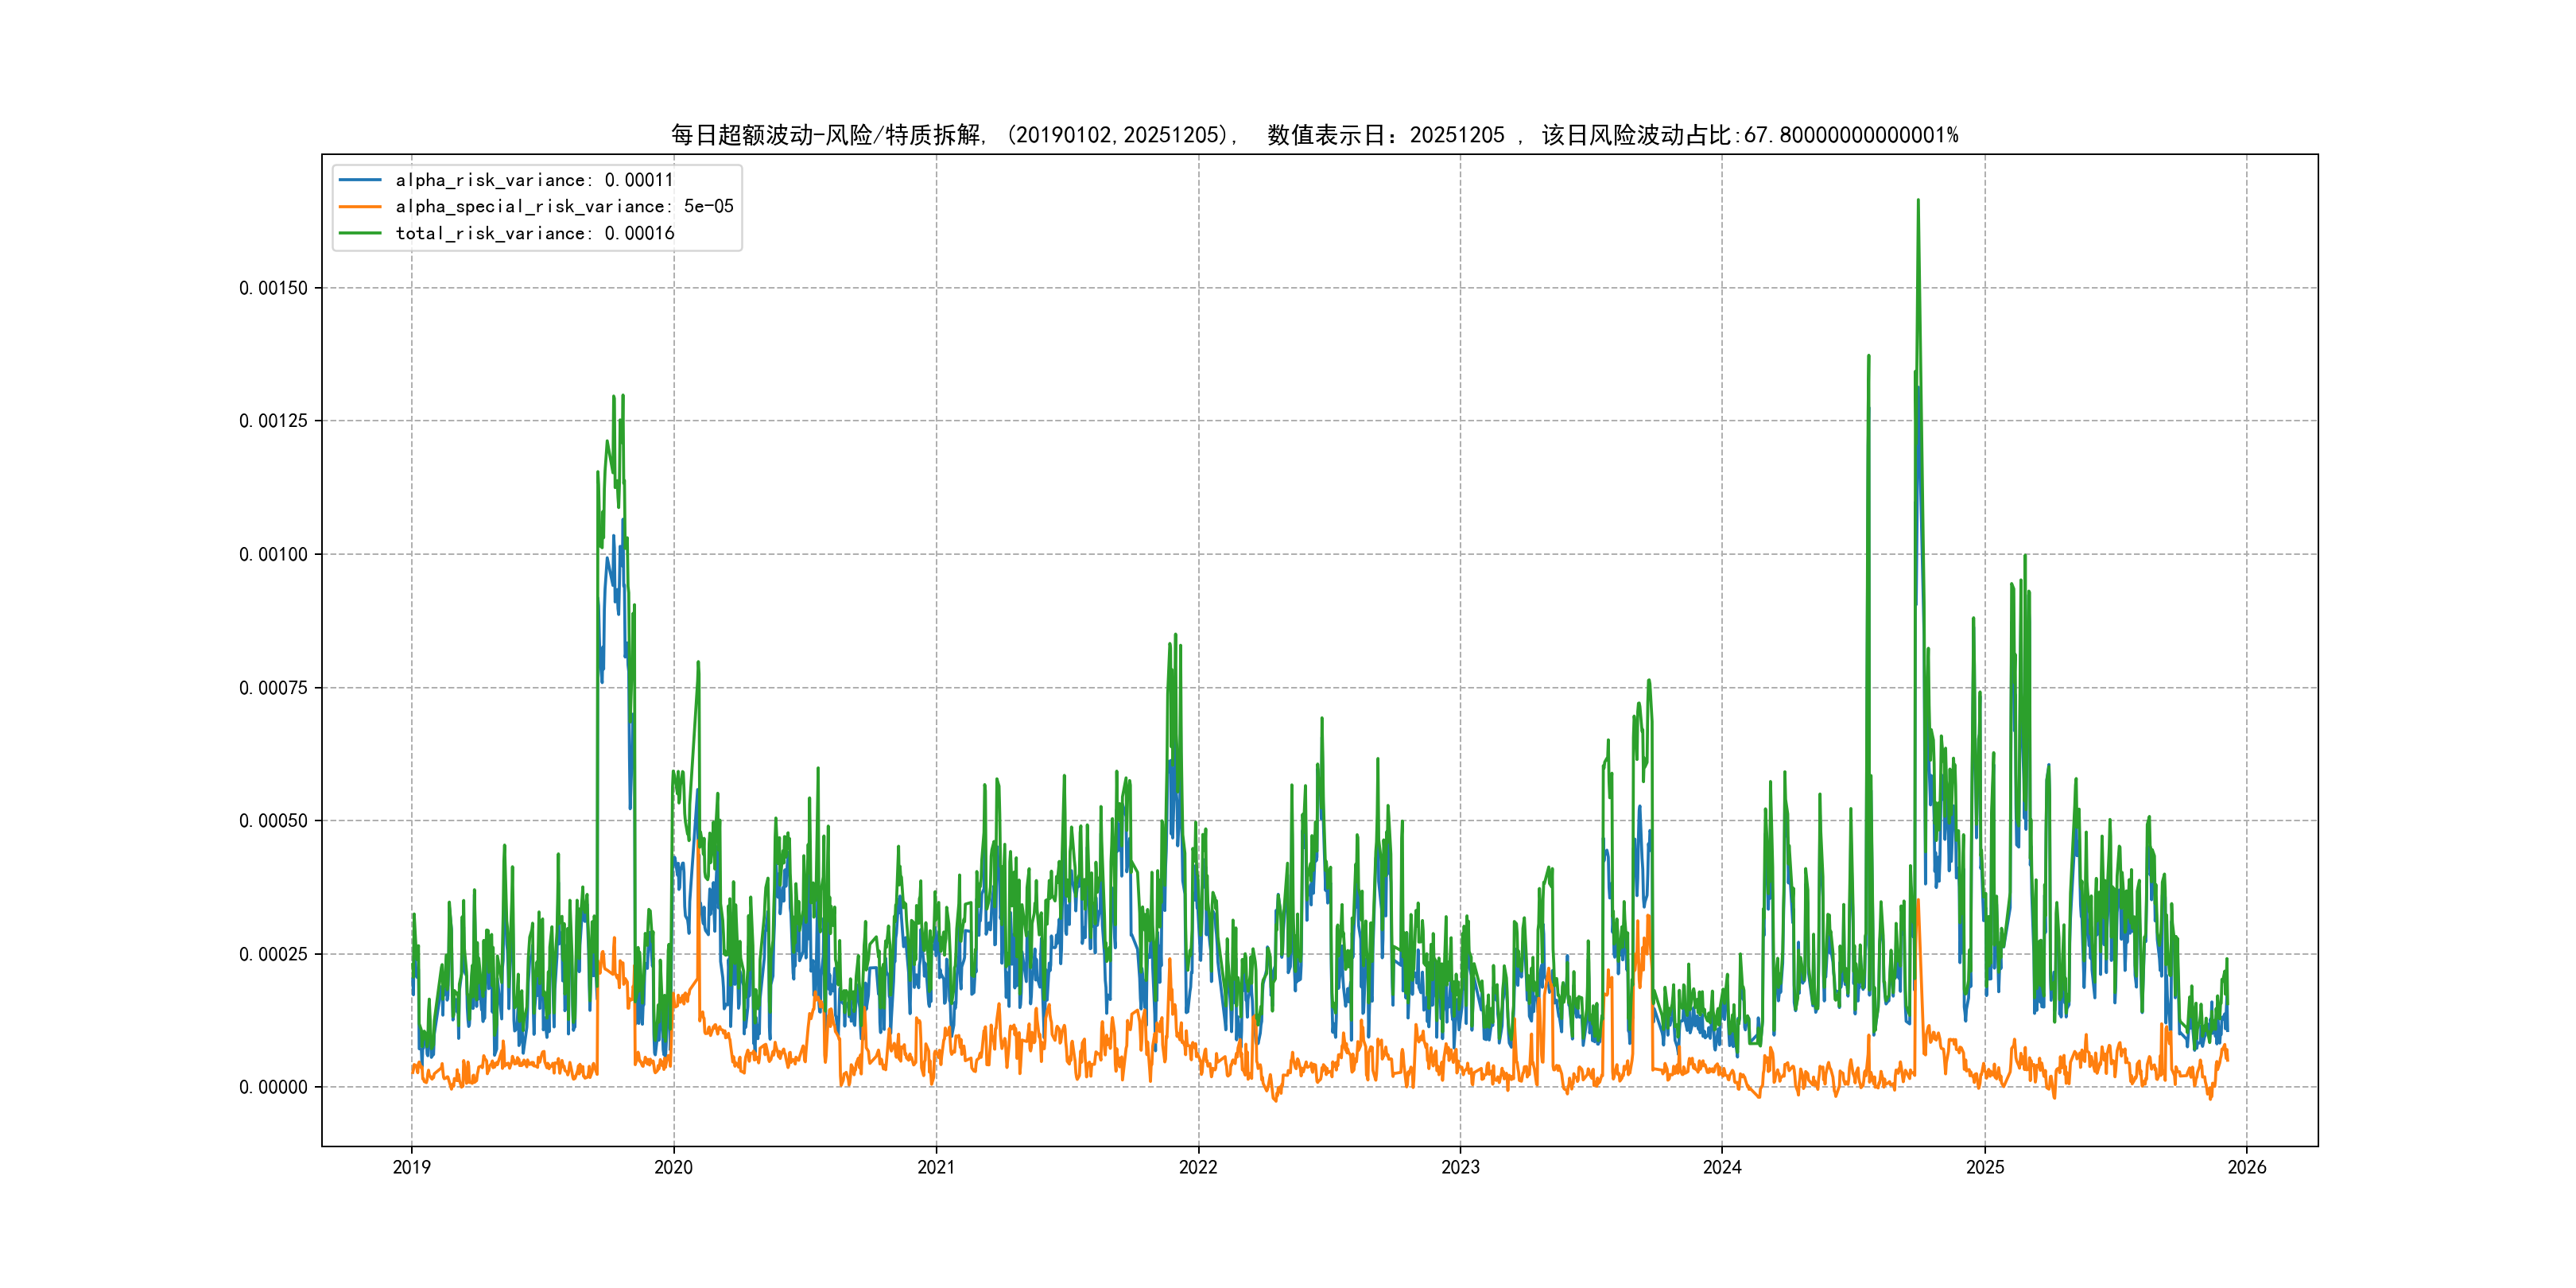
Task: Select the alpha_risk_variance legend label
Action: click(x=534, y=180)
